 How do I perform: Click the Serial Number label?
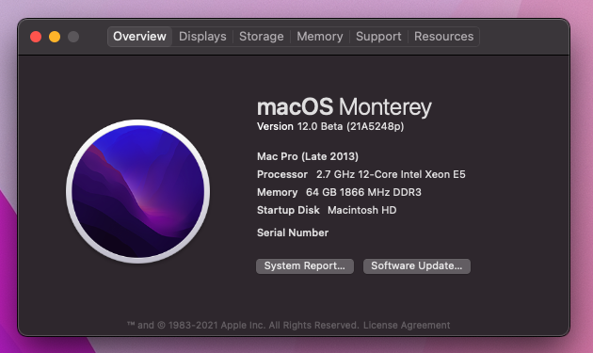click(293, 233)
